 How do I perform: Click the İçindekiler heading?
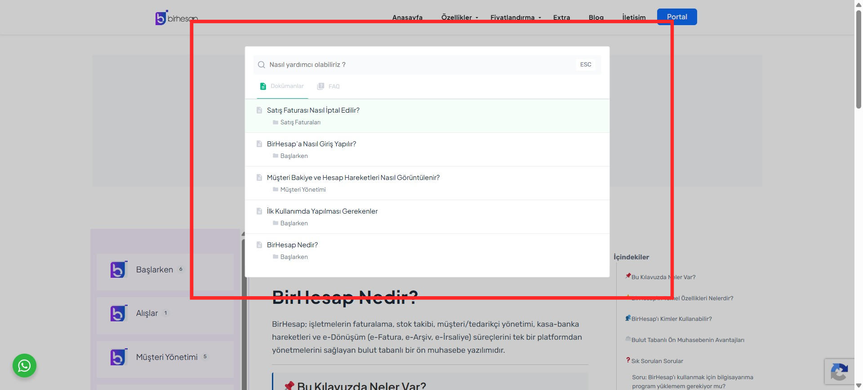[631, 257]
